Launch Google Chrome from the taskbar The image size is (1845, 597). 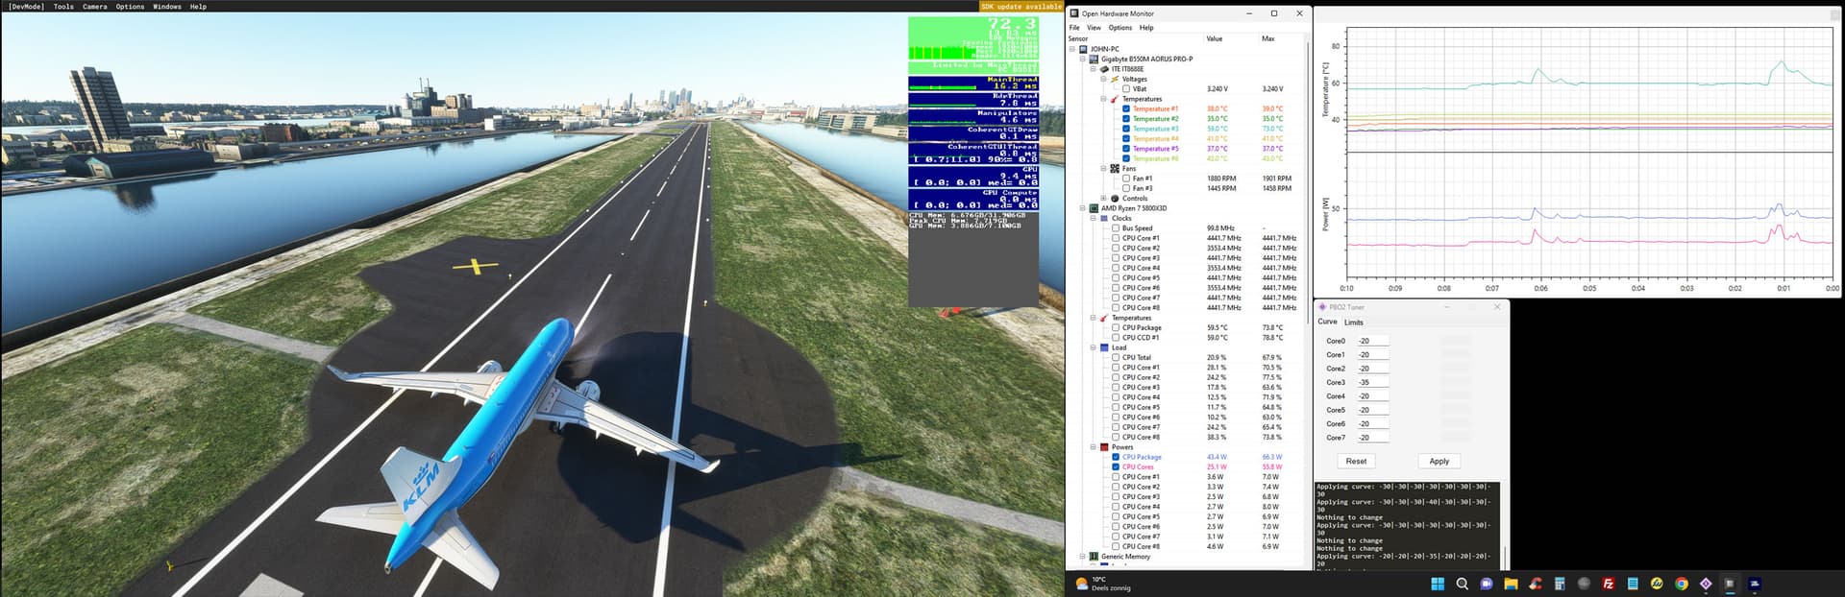pyautogui.click(x=1681, y=584)
